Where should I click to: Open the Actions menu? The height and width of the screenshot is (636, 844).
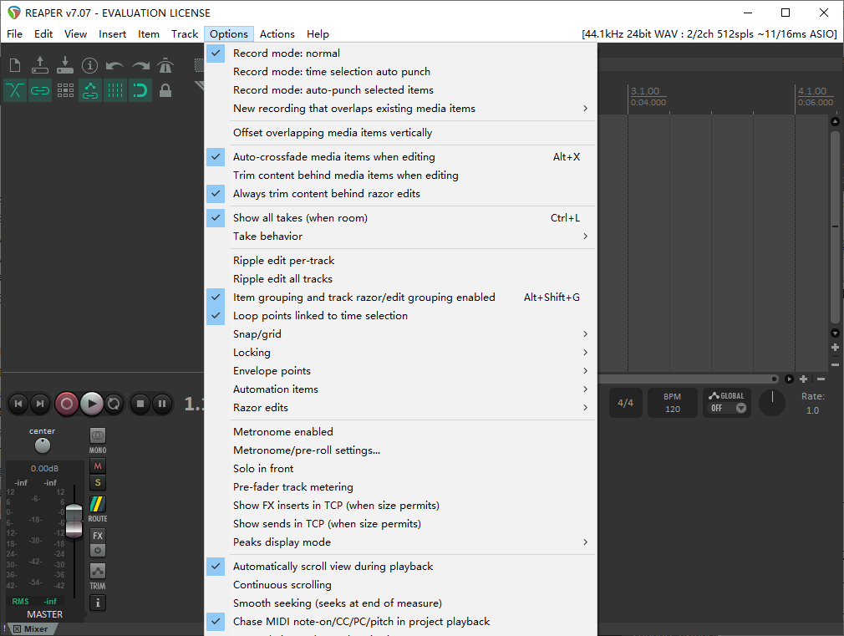(277, 34)
